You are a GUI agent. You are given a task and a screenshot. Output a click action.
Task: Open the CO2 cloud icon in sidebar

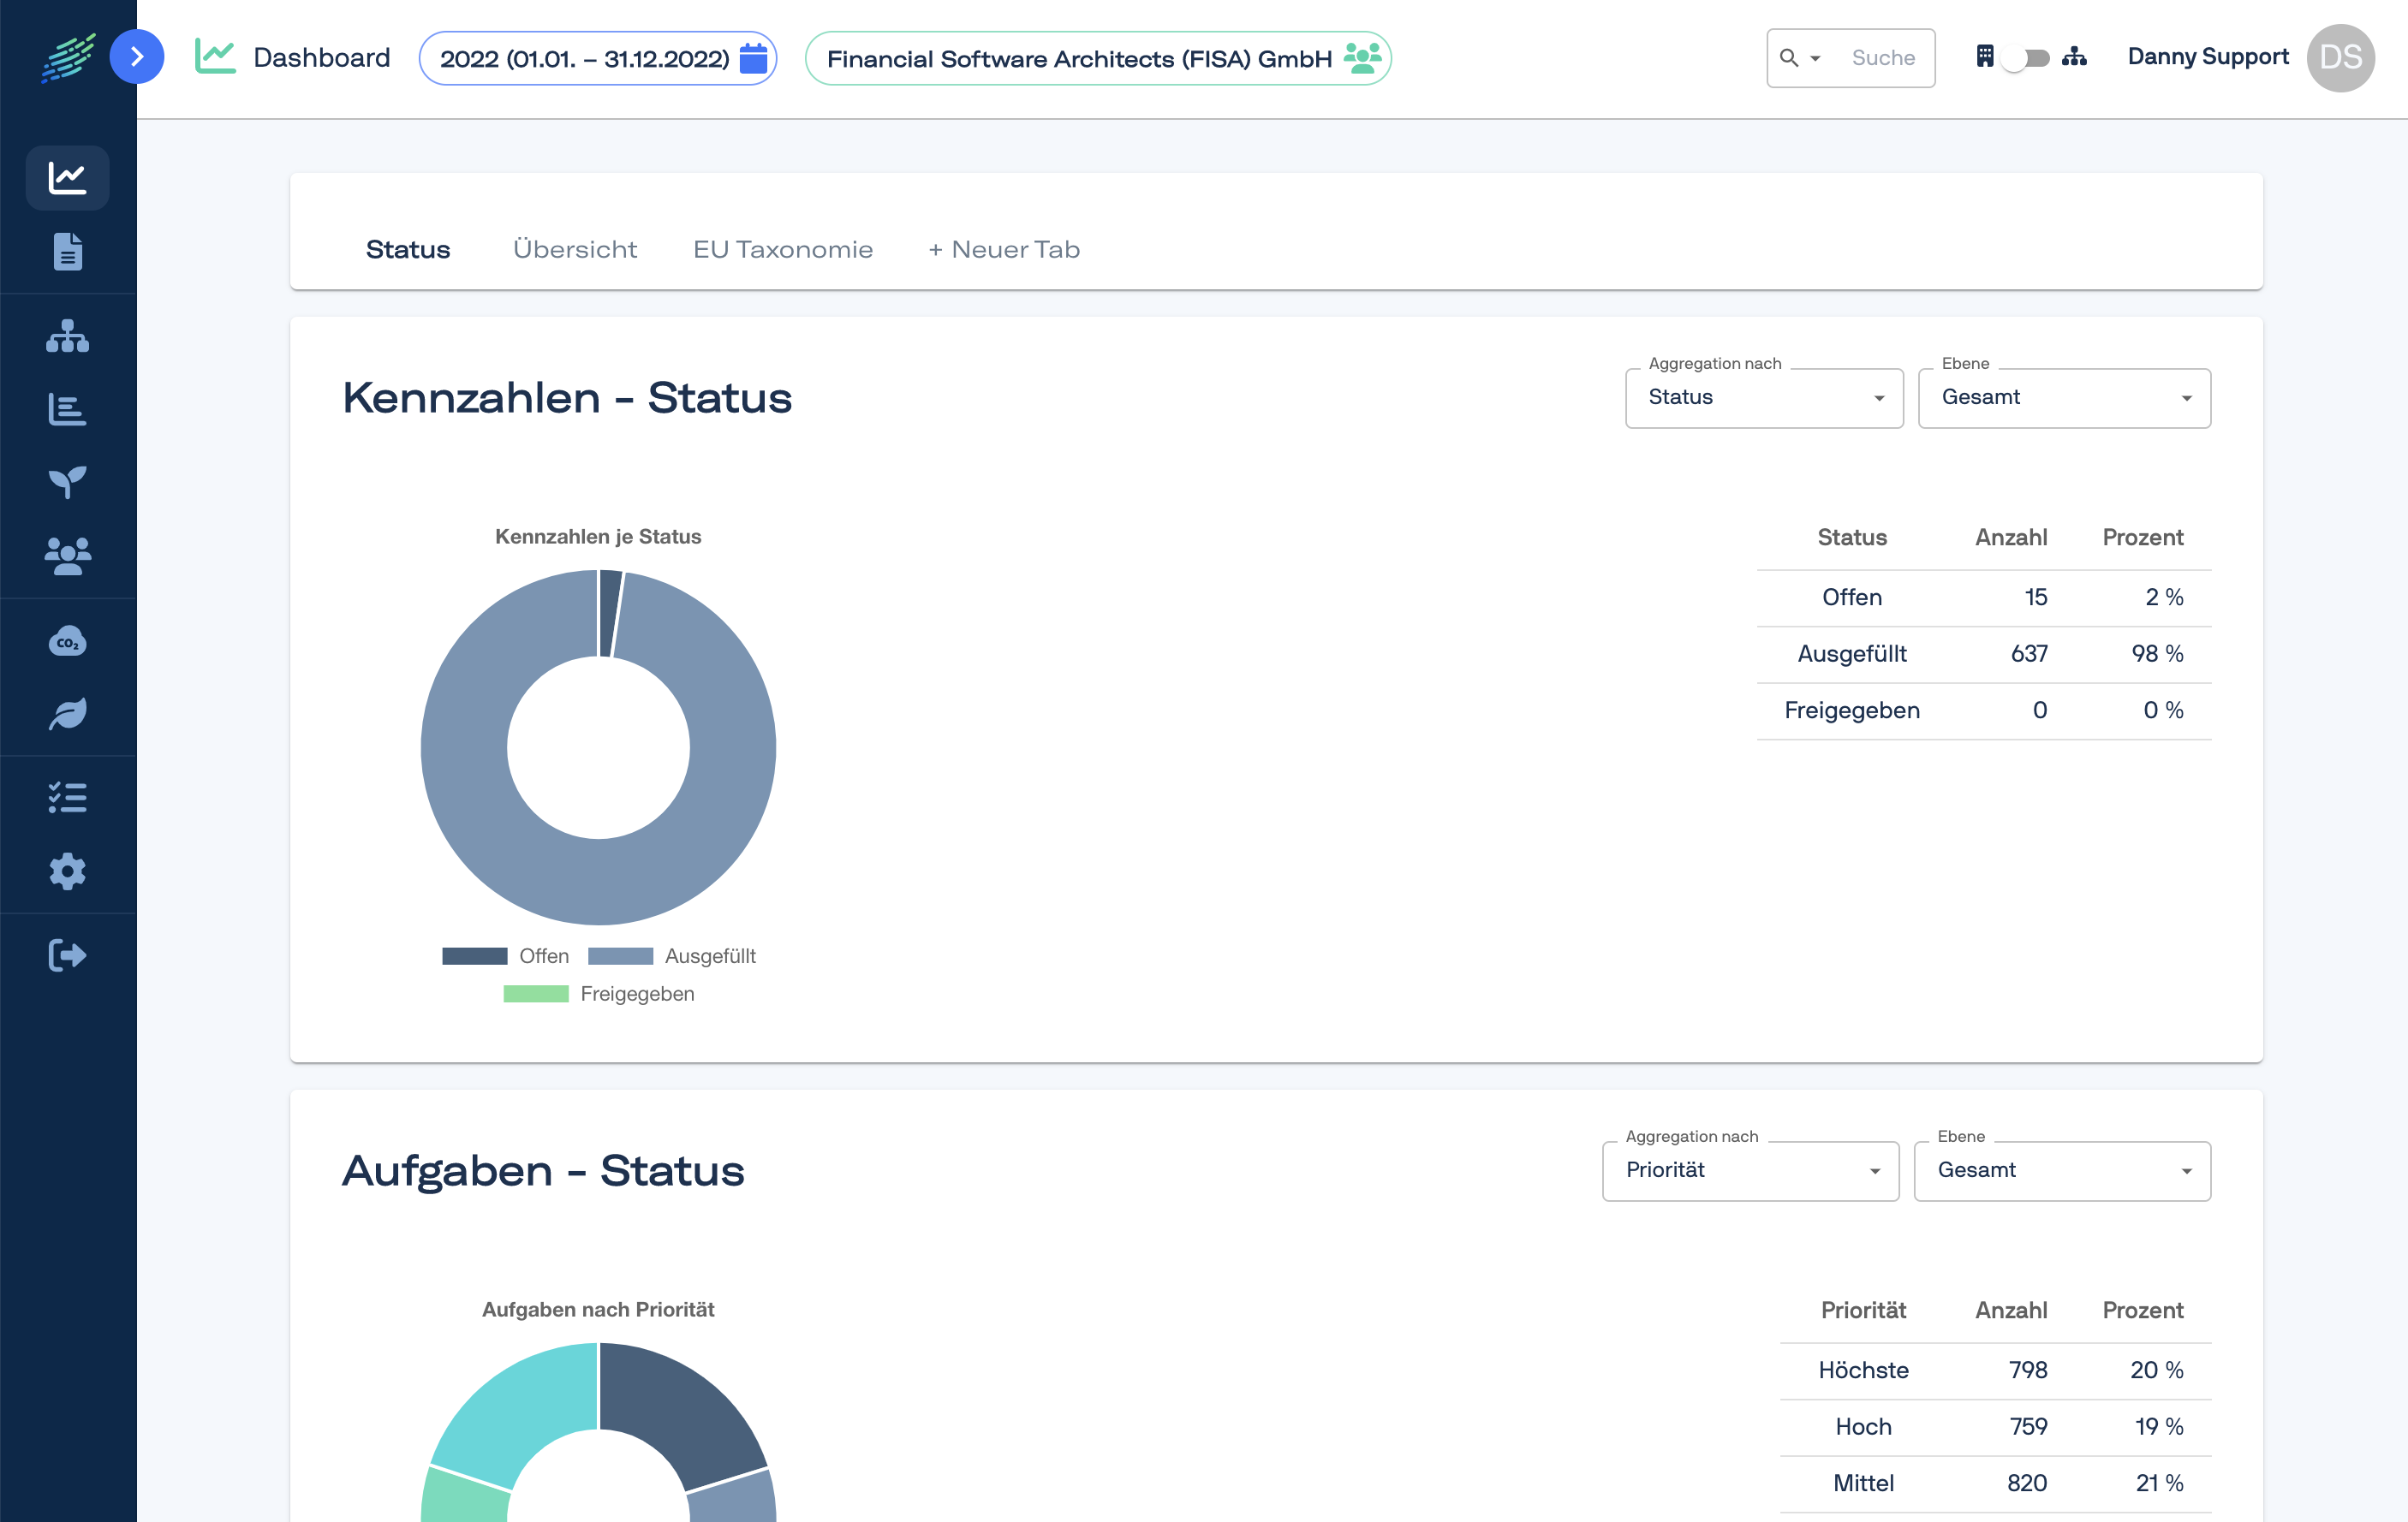coord(67,640)
